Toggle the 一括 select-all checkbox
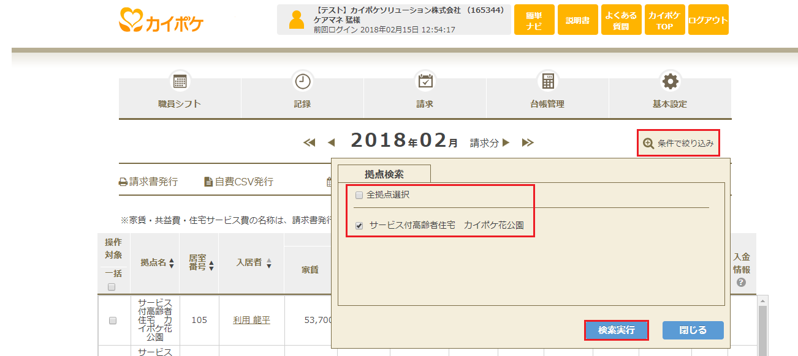The height and width of the screenshot is (356, 798). [112, 287]
